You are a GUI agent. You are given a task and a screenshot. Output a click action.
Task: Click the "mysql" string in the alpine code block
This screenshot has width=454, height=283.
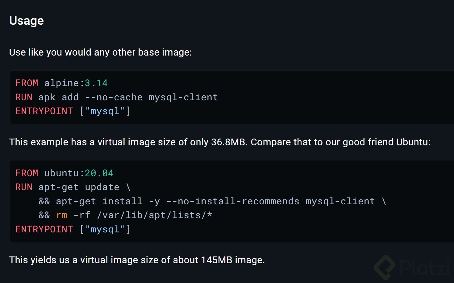(x=105, y=111)
